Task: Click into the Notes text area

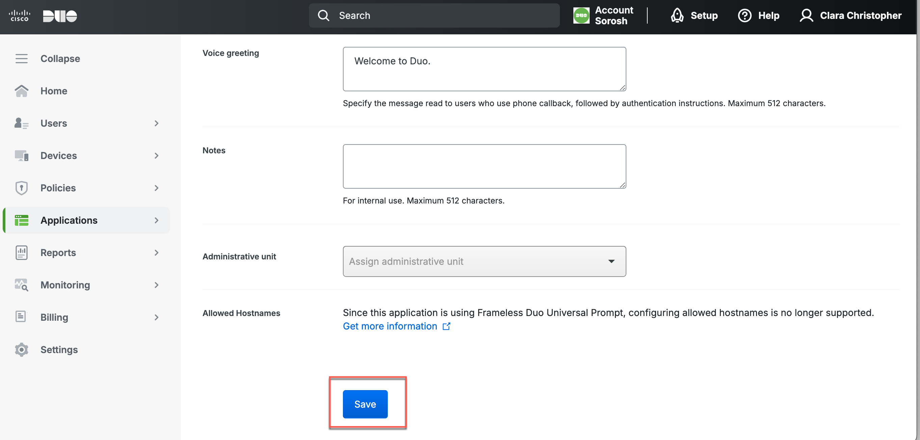Action: [484, 166]
